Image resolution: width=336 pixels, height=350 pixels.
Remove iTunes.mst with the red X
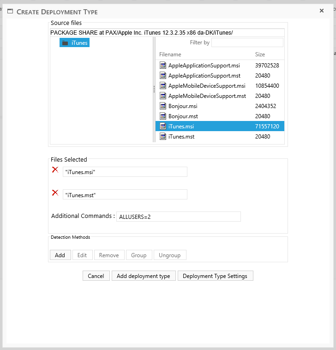[x=55, y=193]
